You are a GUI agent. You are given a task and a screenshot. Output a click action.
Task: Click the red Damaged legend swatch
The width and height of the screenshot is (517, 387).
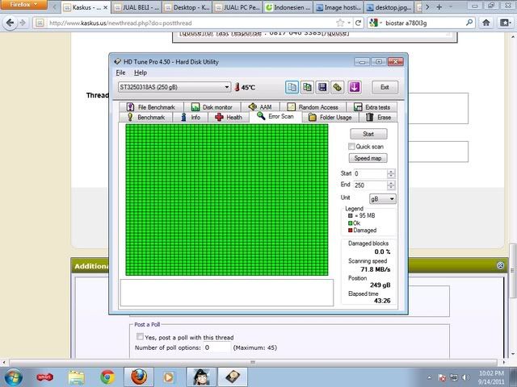350,231
